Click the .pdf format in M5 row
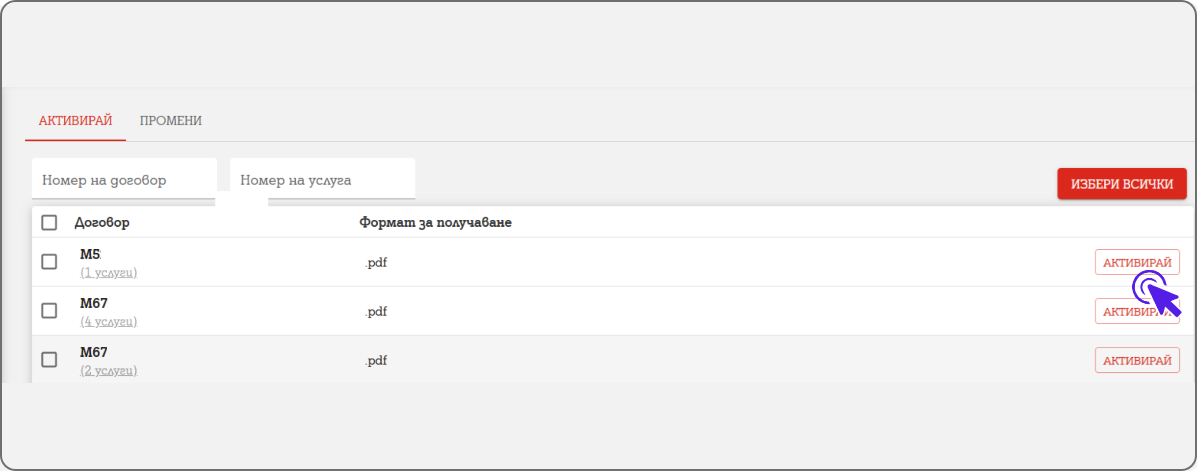Image resolution: width=1197 pixels, height=471 pixels. click(x=376, y=262)
